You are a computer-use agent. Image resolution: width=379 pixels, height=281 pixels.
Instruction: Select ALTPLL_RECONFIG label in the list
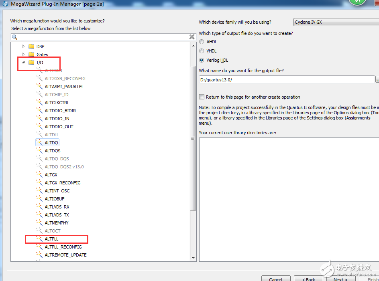click(63, 247)
